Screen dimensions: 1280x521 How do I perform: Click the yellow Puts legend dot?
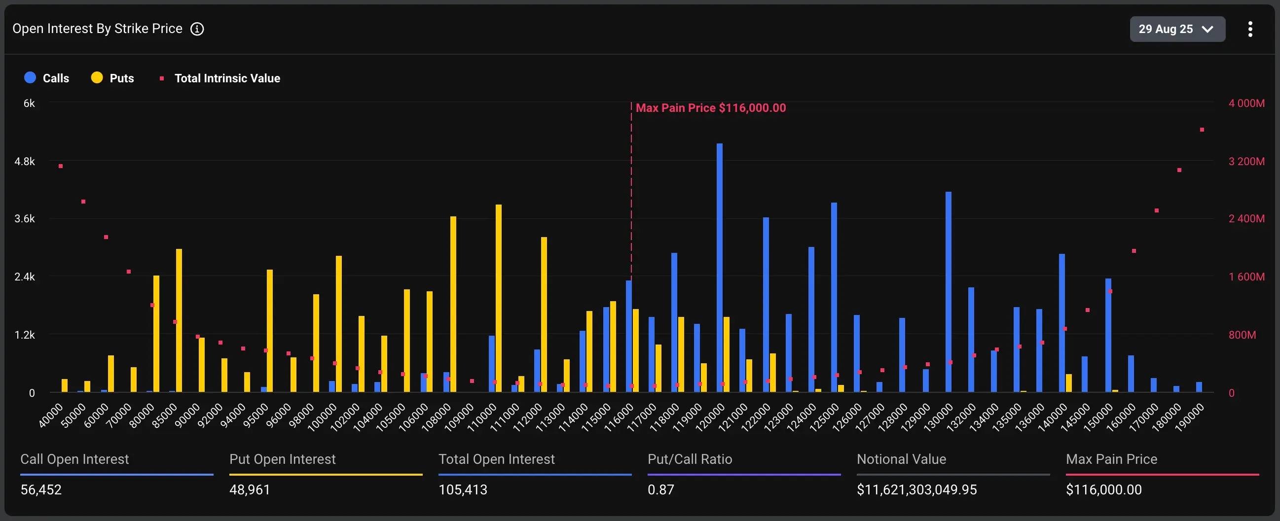[x=96, y=77]
